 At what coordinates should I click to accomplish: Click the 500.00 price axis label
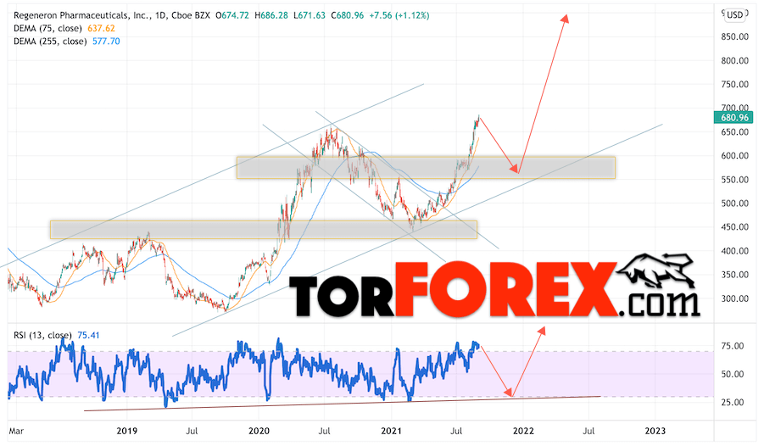pos(735,203)
